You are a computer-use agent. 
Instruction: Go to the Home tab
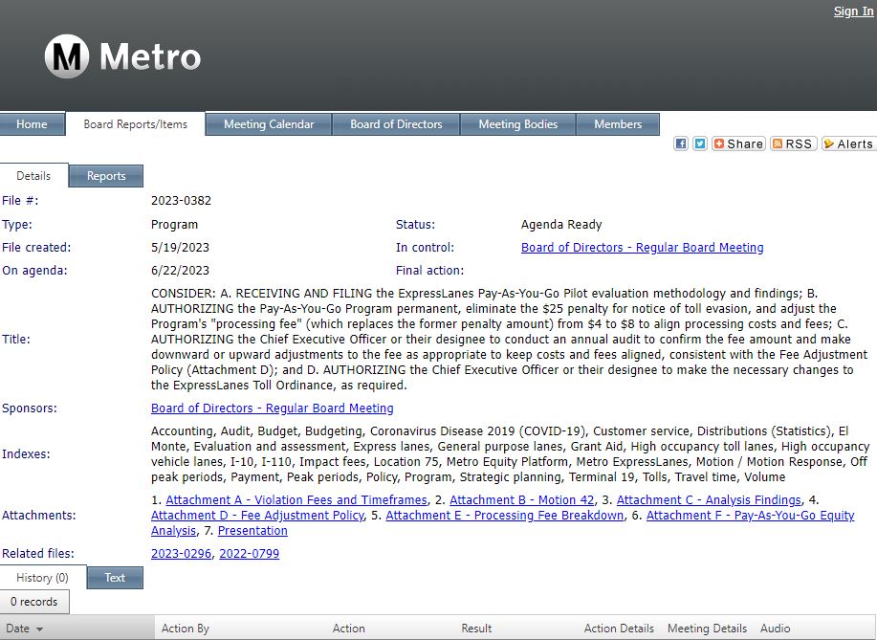click(32, 124)
